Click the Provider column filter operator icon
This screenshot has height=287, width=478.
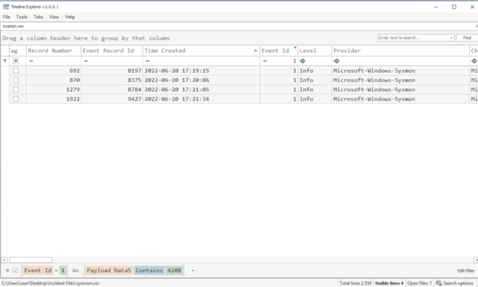(337, 61)
